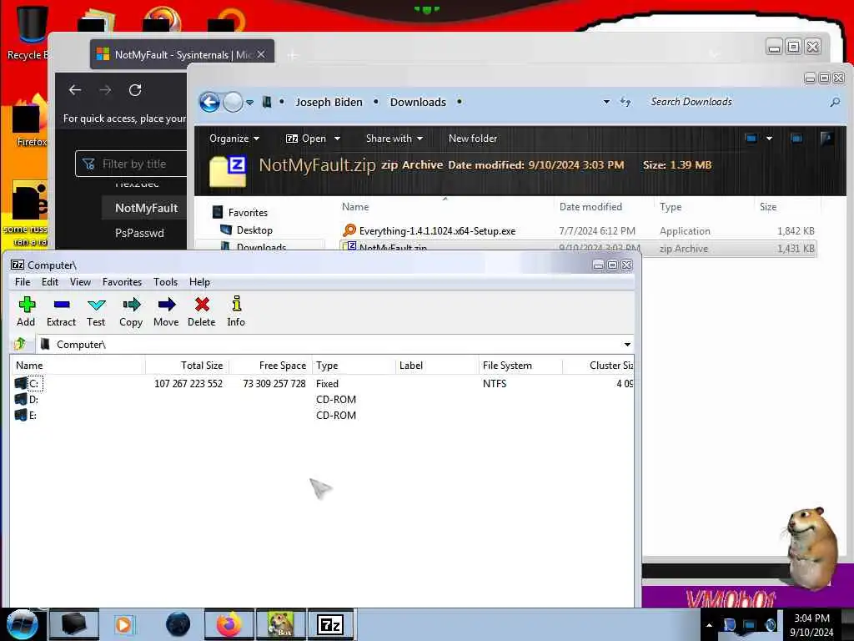This screenshot has width=854, height=641.
Task: Open the media player taskbar icon
Action: pyautogui.click(x=123, y=624)
